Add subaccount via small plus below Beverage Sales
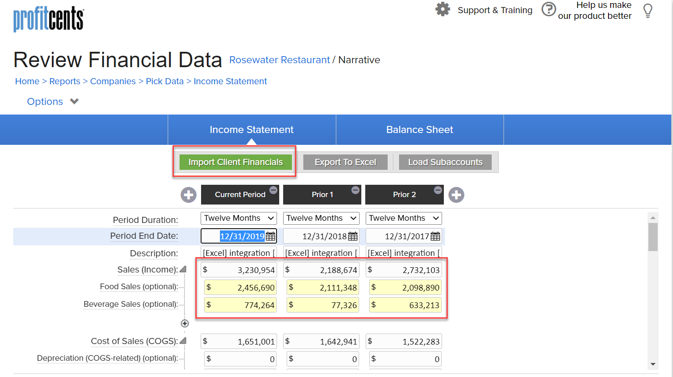Viewport: 673px width, 377px height. pos(185,323)
